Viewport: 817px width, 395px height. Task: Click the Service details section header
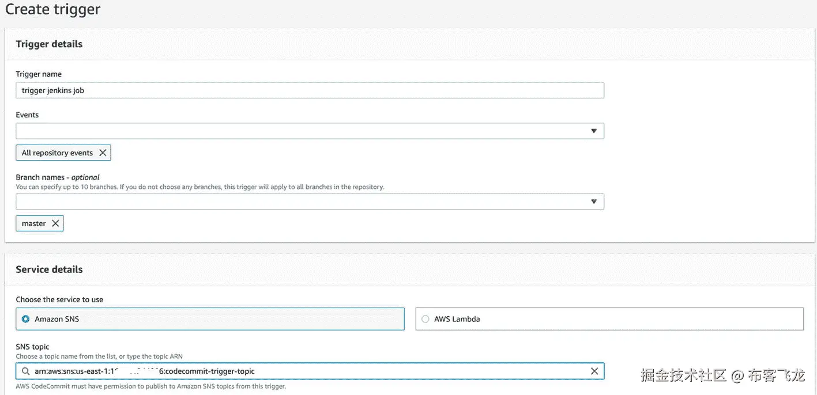tap(49, 269)
